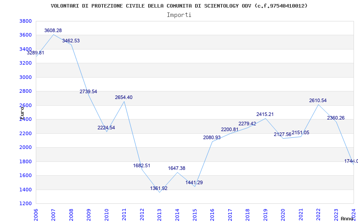The image size is (358, 223).
Task: Click the 3800 y-axis value
Action: coord(26,21)
